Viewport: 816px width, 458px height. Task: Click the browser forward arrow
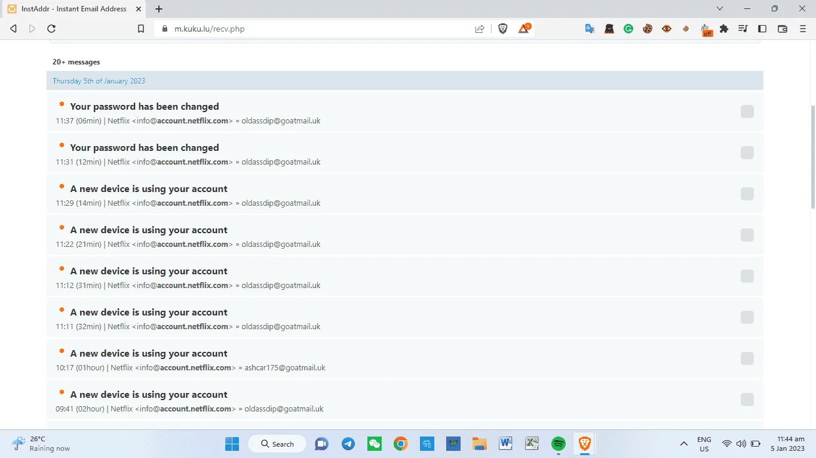[x=32, y=29]
